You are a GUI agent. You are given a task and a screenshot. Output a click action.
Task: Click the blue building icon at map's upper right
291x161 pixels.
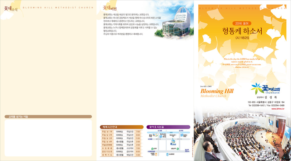click(x=182, y=135)
